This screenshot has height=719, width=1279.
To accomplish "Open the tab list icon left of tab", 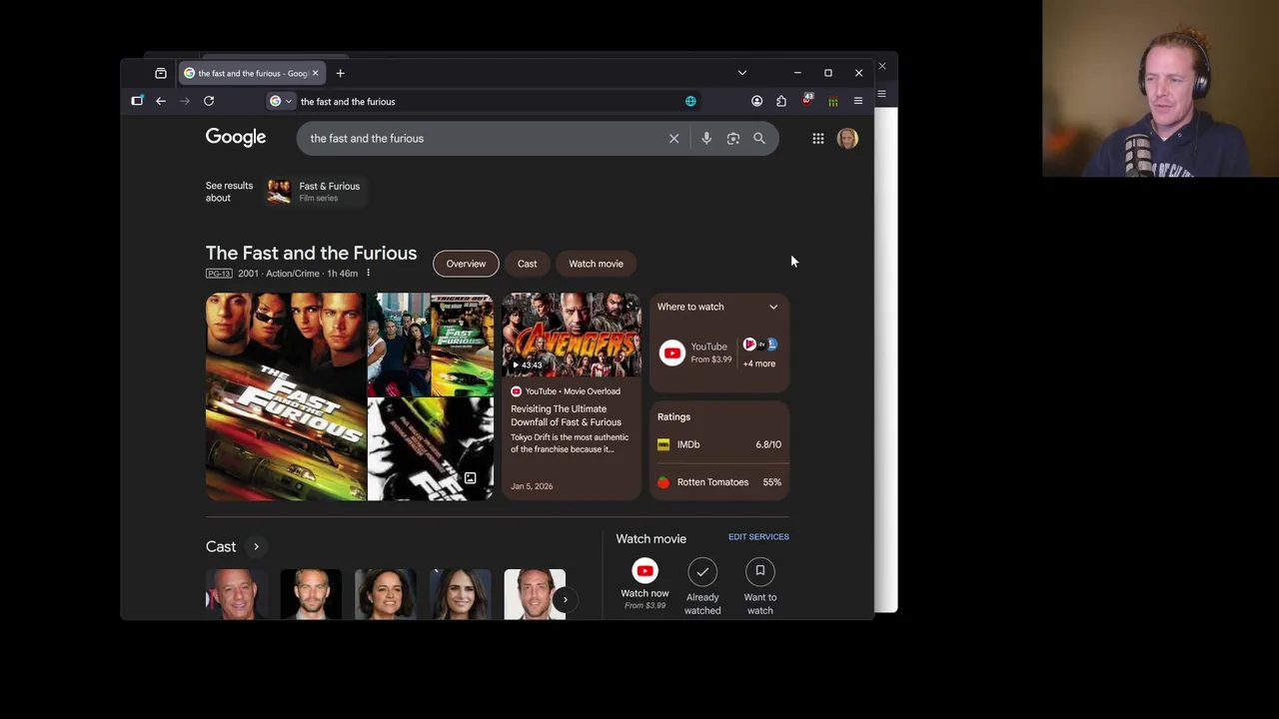I will [x=161, y=73].
